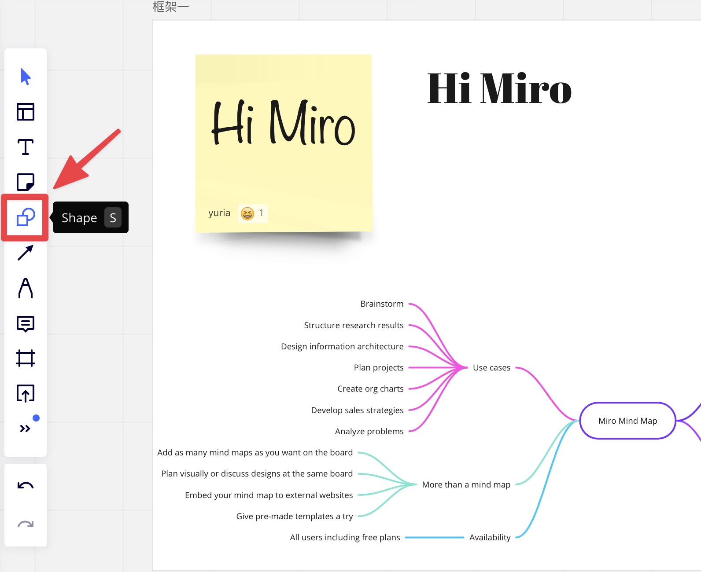Undo the last action

(26, 486)
